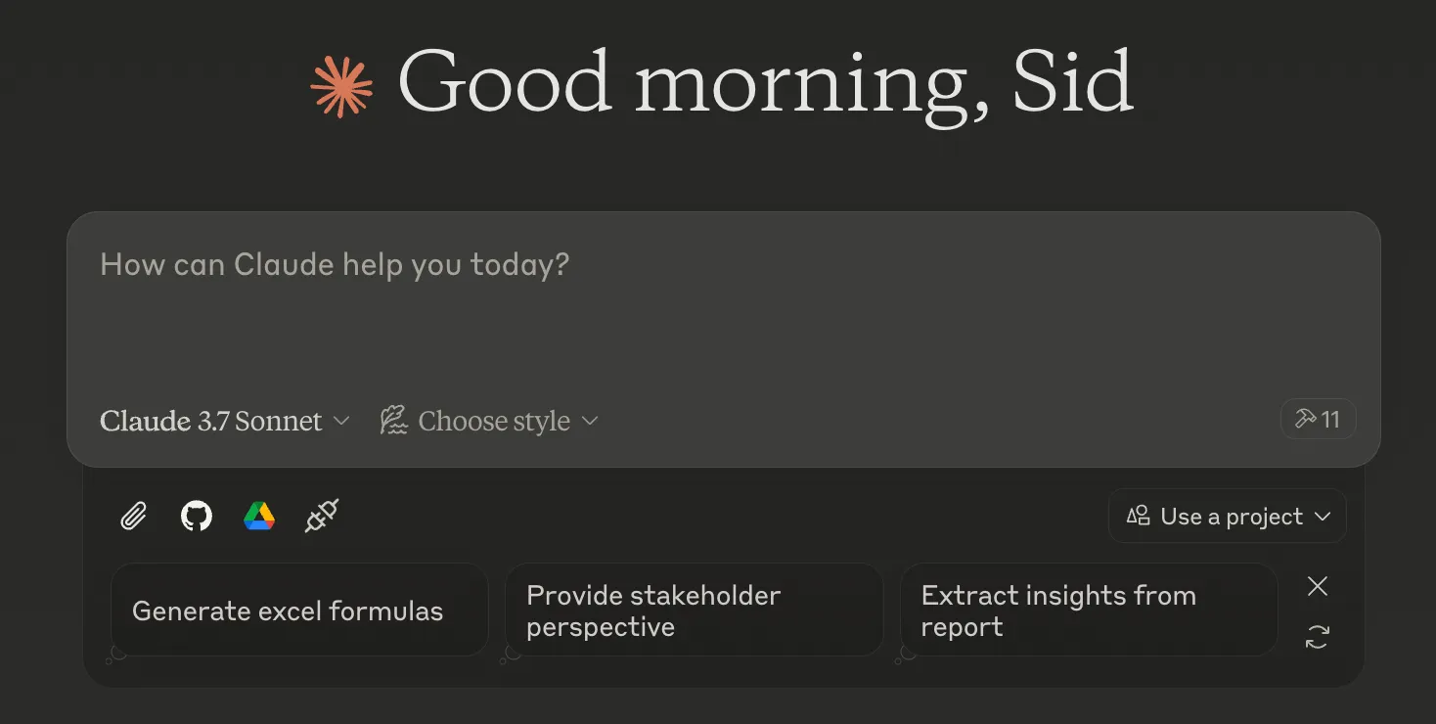Expand the Choose style dropdown
This screenshot has width=1436, height=724.
coord(493,421)
